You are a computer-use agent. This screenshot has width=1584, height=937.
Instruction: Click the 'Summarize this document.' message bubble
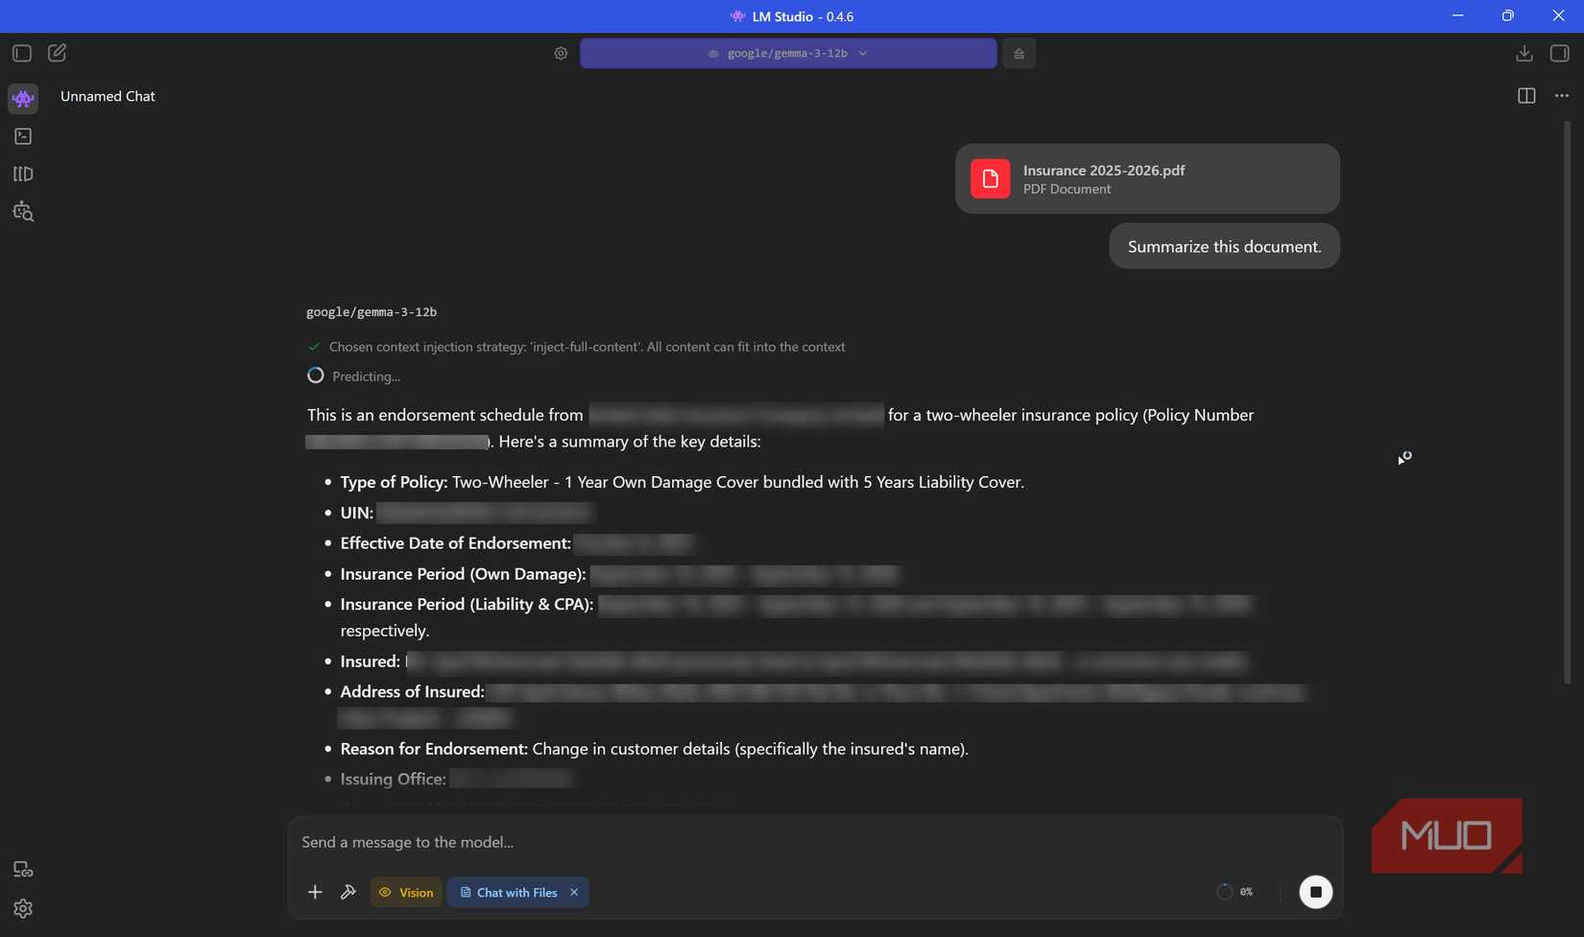[x=1224, y=247]
